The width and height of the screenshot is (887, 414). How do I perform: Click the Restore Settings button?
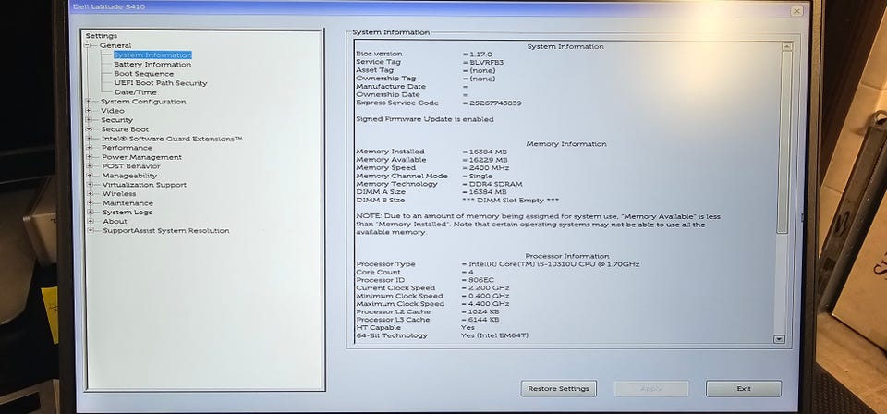pyautogui.click(x=558, y=388)
